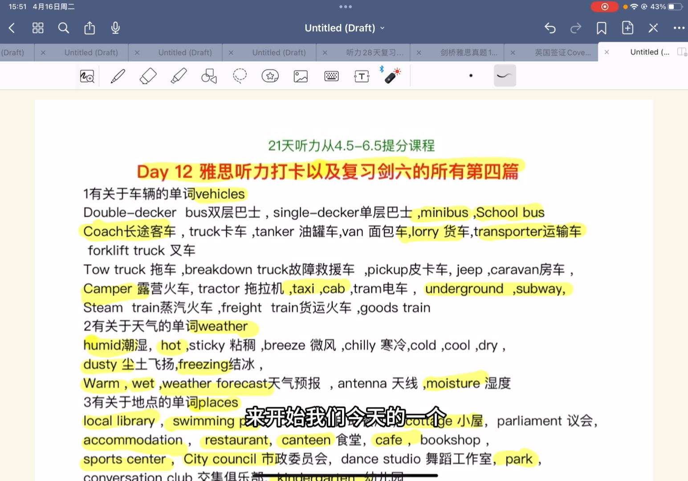The width and height of the screenshot is (688, 481).
Task: Tap the highlighted word canteen
Action: tap(306, 440)
